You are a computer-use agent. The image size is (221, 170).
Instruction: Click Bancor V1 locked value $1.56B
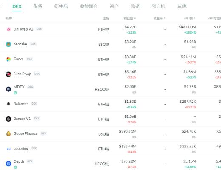[x=130, y=116]
